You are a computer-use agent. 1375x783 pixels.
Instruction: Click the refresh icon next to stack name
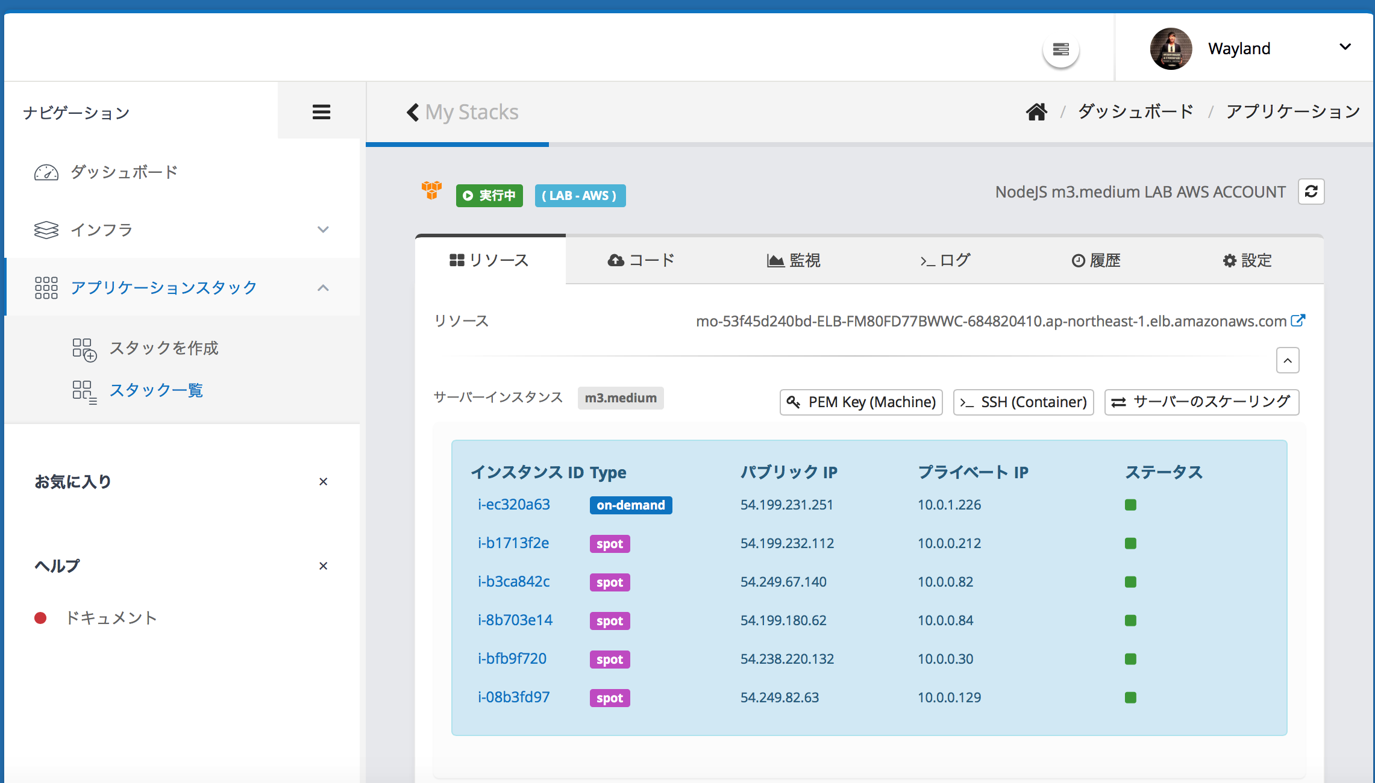[1311, 192]
